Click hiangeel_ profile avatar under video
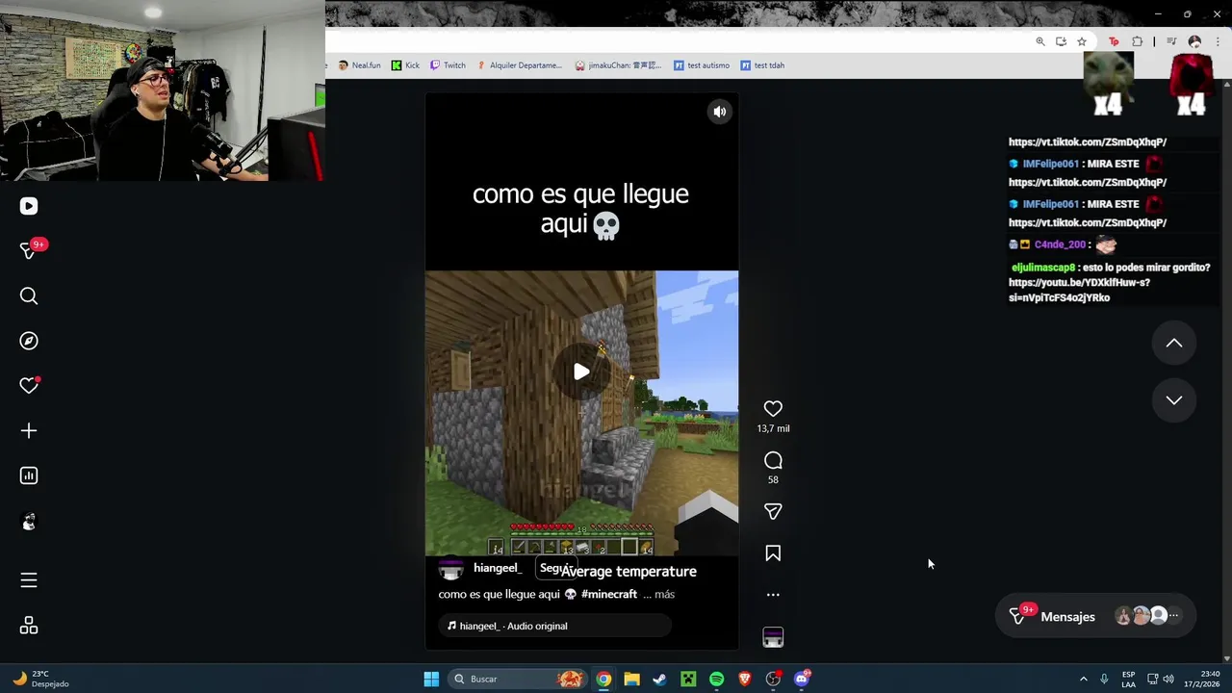 pos(450,570)
